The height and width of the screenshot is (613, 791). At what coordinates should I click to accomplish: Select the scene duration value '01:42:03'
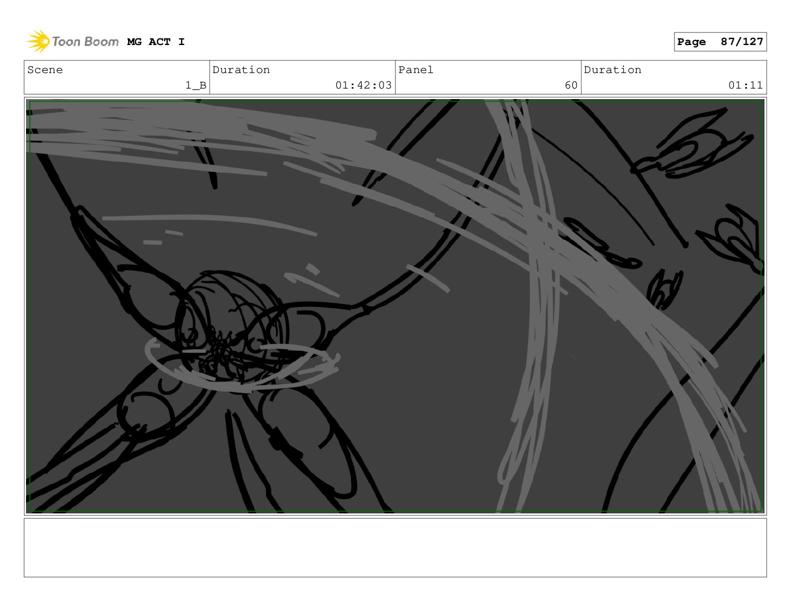pos(363,86)
